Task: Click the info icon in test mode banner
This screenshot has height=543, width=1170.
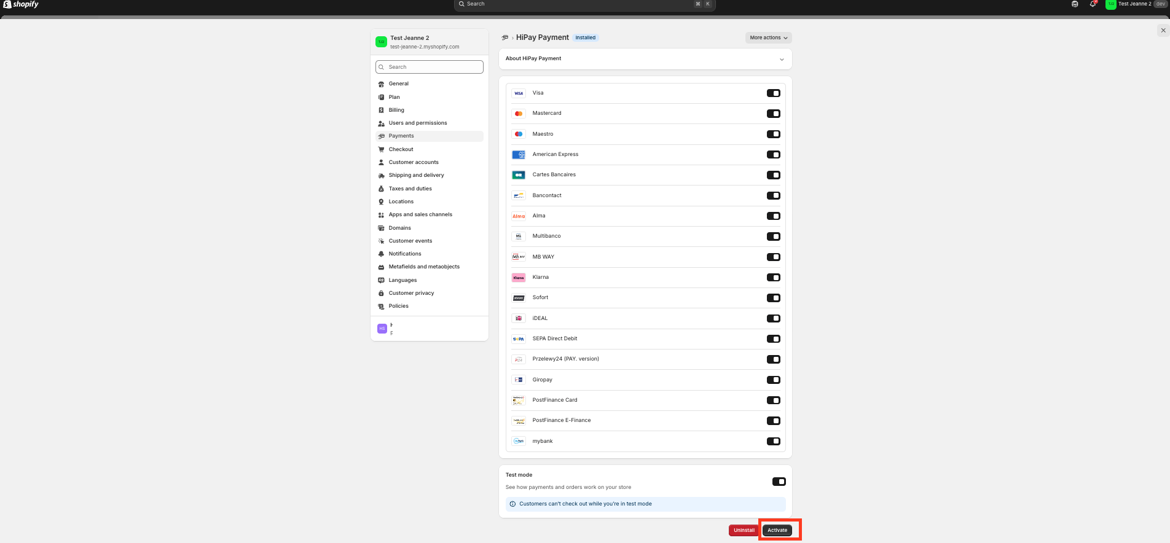Action: [512, 504]
